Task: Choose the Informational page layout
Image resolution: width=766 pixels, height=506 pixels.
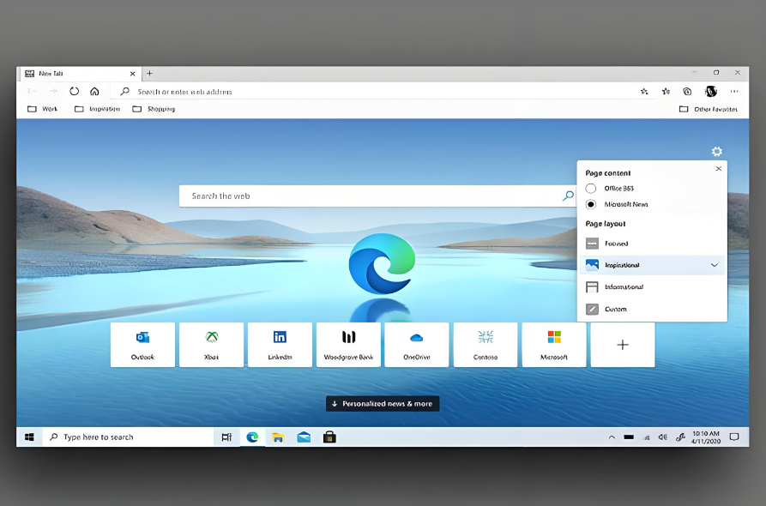Action: (x=652, y=286)
